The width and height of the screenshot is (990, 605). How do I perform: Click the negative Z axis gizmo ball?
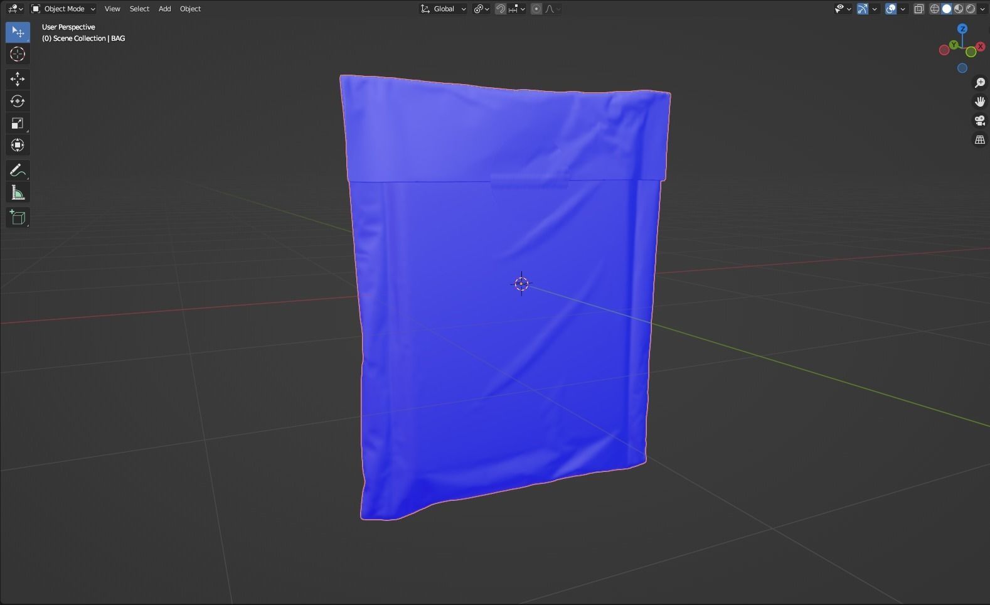pos(962,68)
